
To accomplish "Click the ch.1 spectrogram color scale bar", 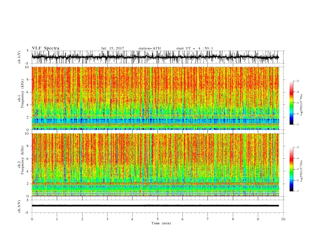I will (291, 103).
